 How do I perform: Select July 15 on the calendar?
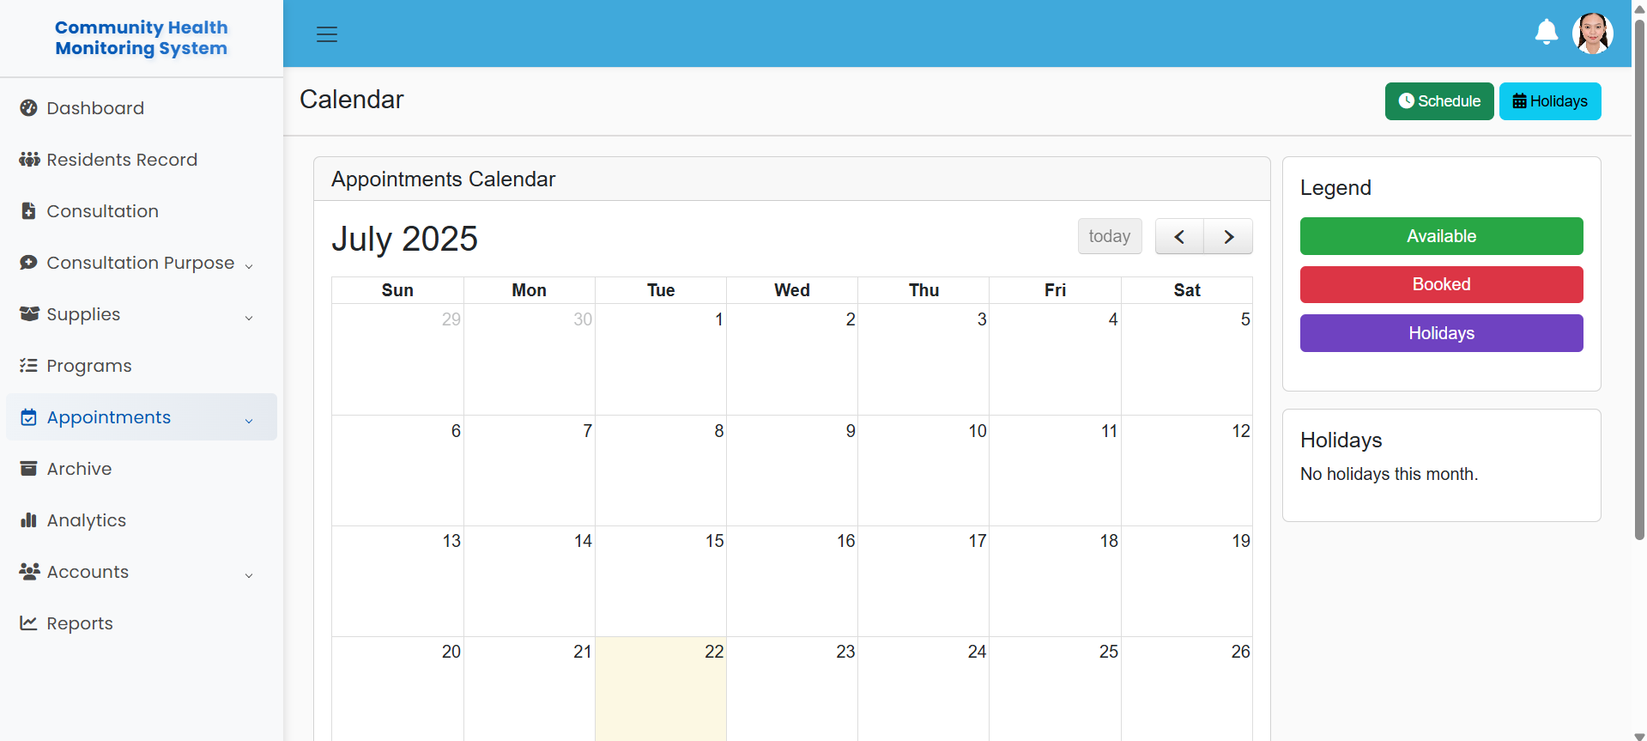click(661, 581)
